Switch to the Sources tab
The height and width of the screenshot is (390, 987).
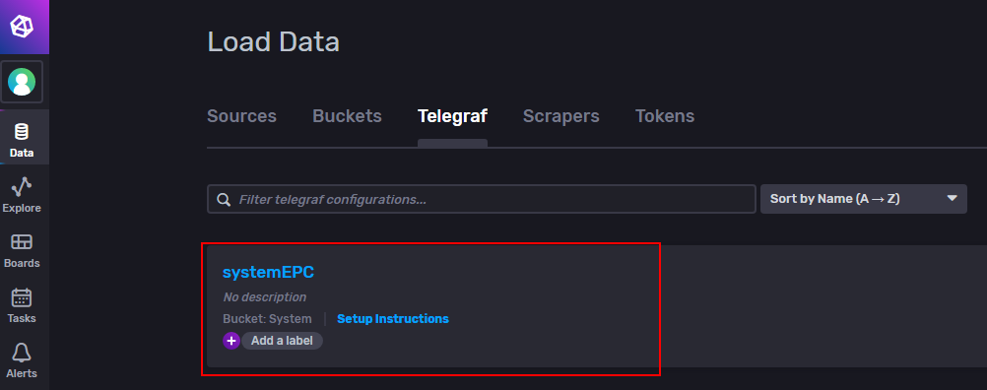(241, 116)
